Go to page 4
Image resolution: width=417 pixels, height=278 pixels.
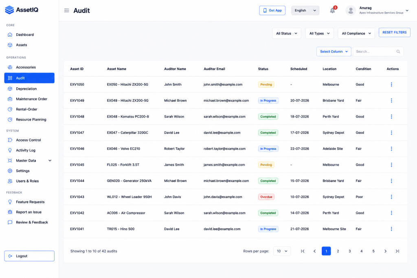tap(362, 251)
